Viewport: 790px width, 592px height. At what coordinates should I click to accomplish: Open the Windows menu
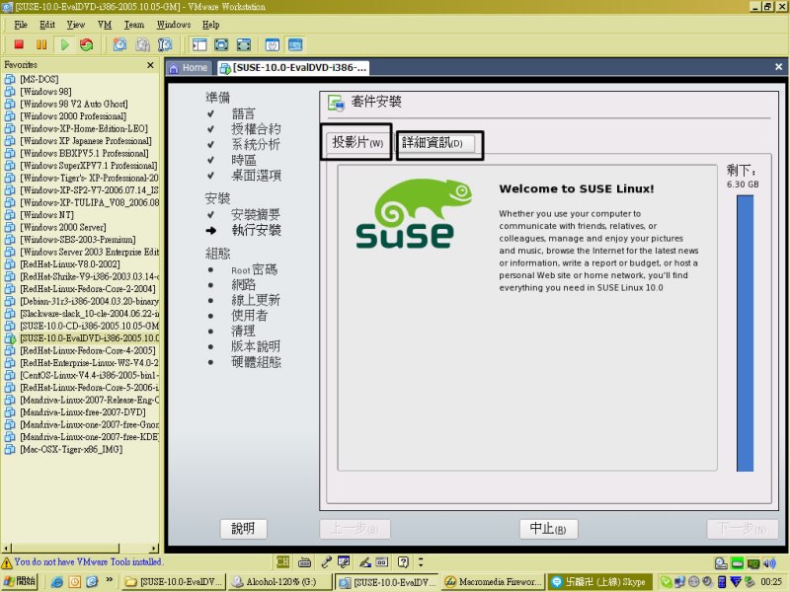click(174, 25)
